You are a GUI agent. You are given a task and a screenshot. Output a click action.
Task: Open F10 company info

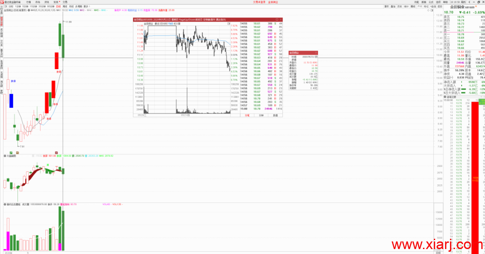pos(420,6)
